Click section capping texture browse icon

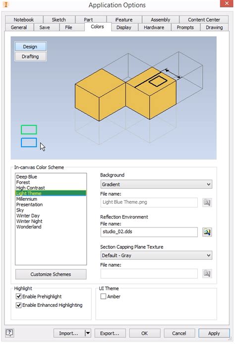tap(207, 273)
